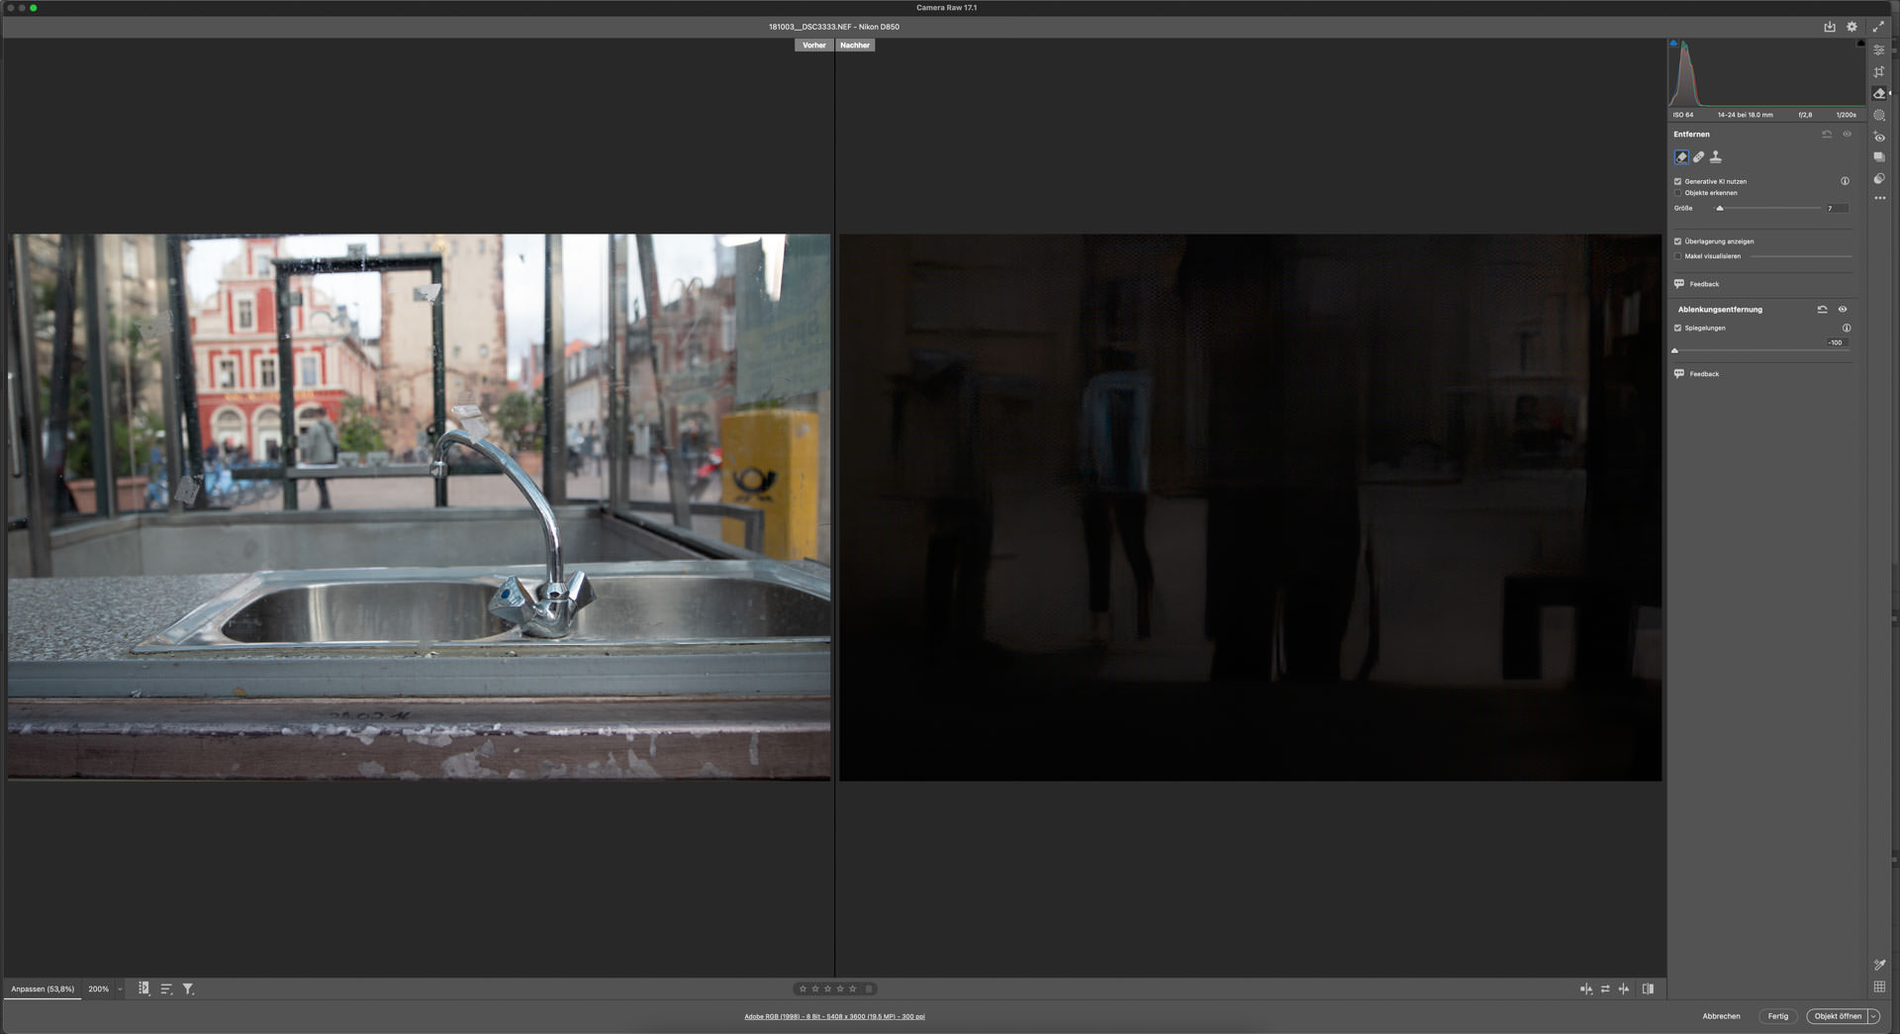
Task: Open the Snapshots panel icon
Action: [x=1879, y=157]
